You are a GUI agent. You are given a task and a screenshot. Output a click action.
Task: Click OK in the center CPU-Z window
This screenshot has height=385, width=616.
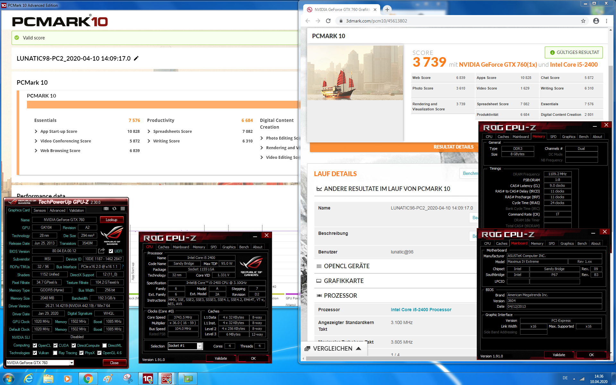253,358
